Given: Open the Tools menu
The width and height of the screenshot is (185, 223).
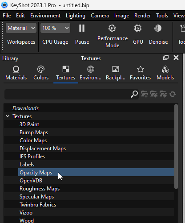Looking at the screenshot, I should pos(162,16).
